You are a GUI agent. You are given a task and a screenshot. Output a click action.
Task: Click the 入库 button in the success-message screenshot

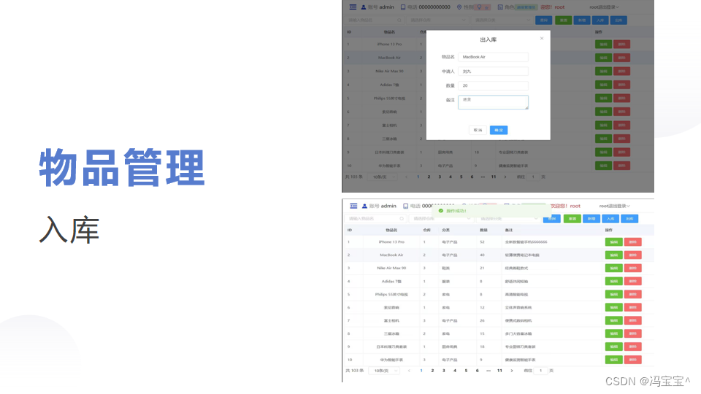pyautogui.click(x=610, y=218)
